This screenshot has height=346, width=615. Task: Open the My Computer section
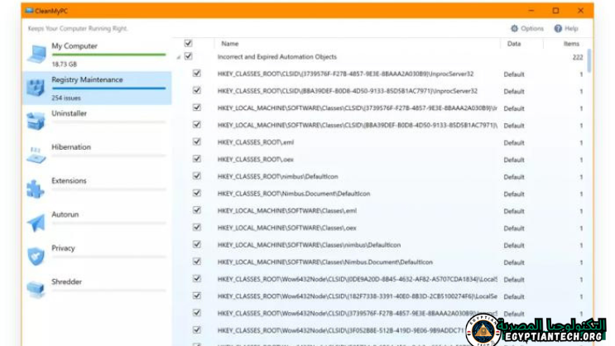74,46
